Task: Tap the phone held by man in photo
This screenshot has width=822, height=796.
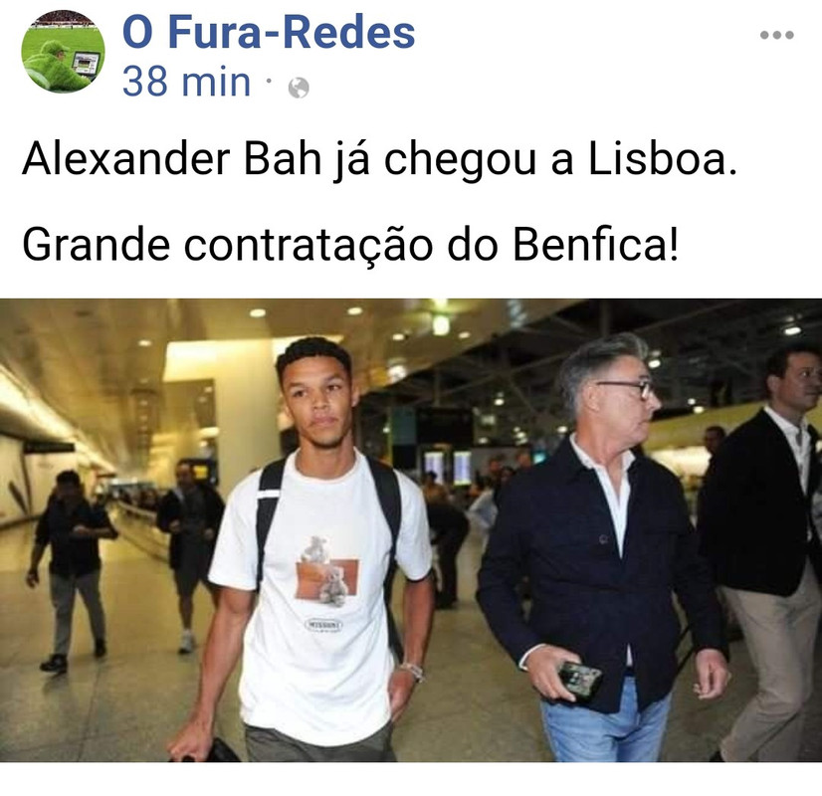Action: point(579,681)
